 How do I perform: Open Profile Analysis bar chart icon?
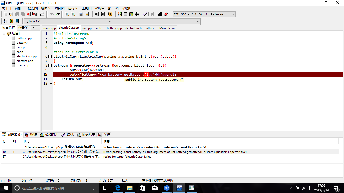pos(160,14)
